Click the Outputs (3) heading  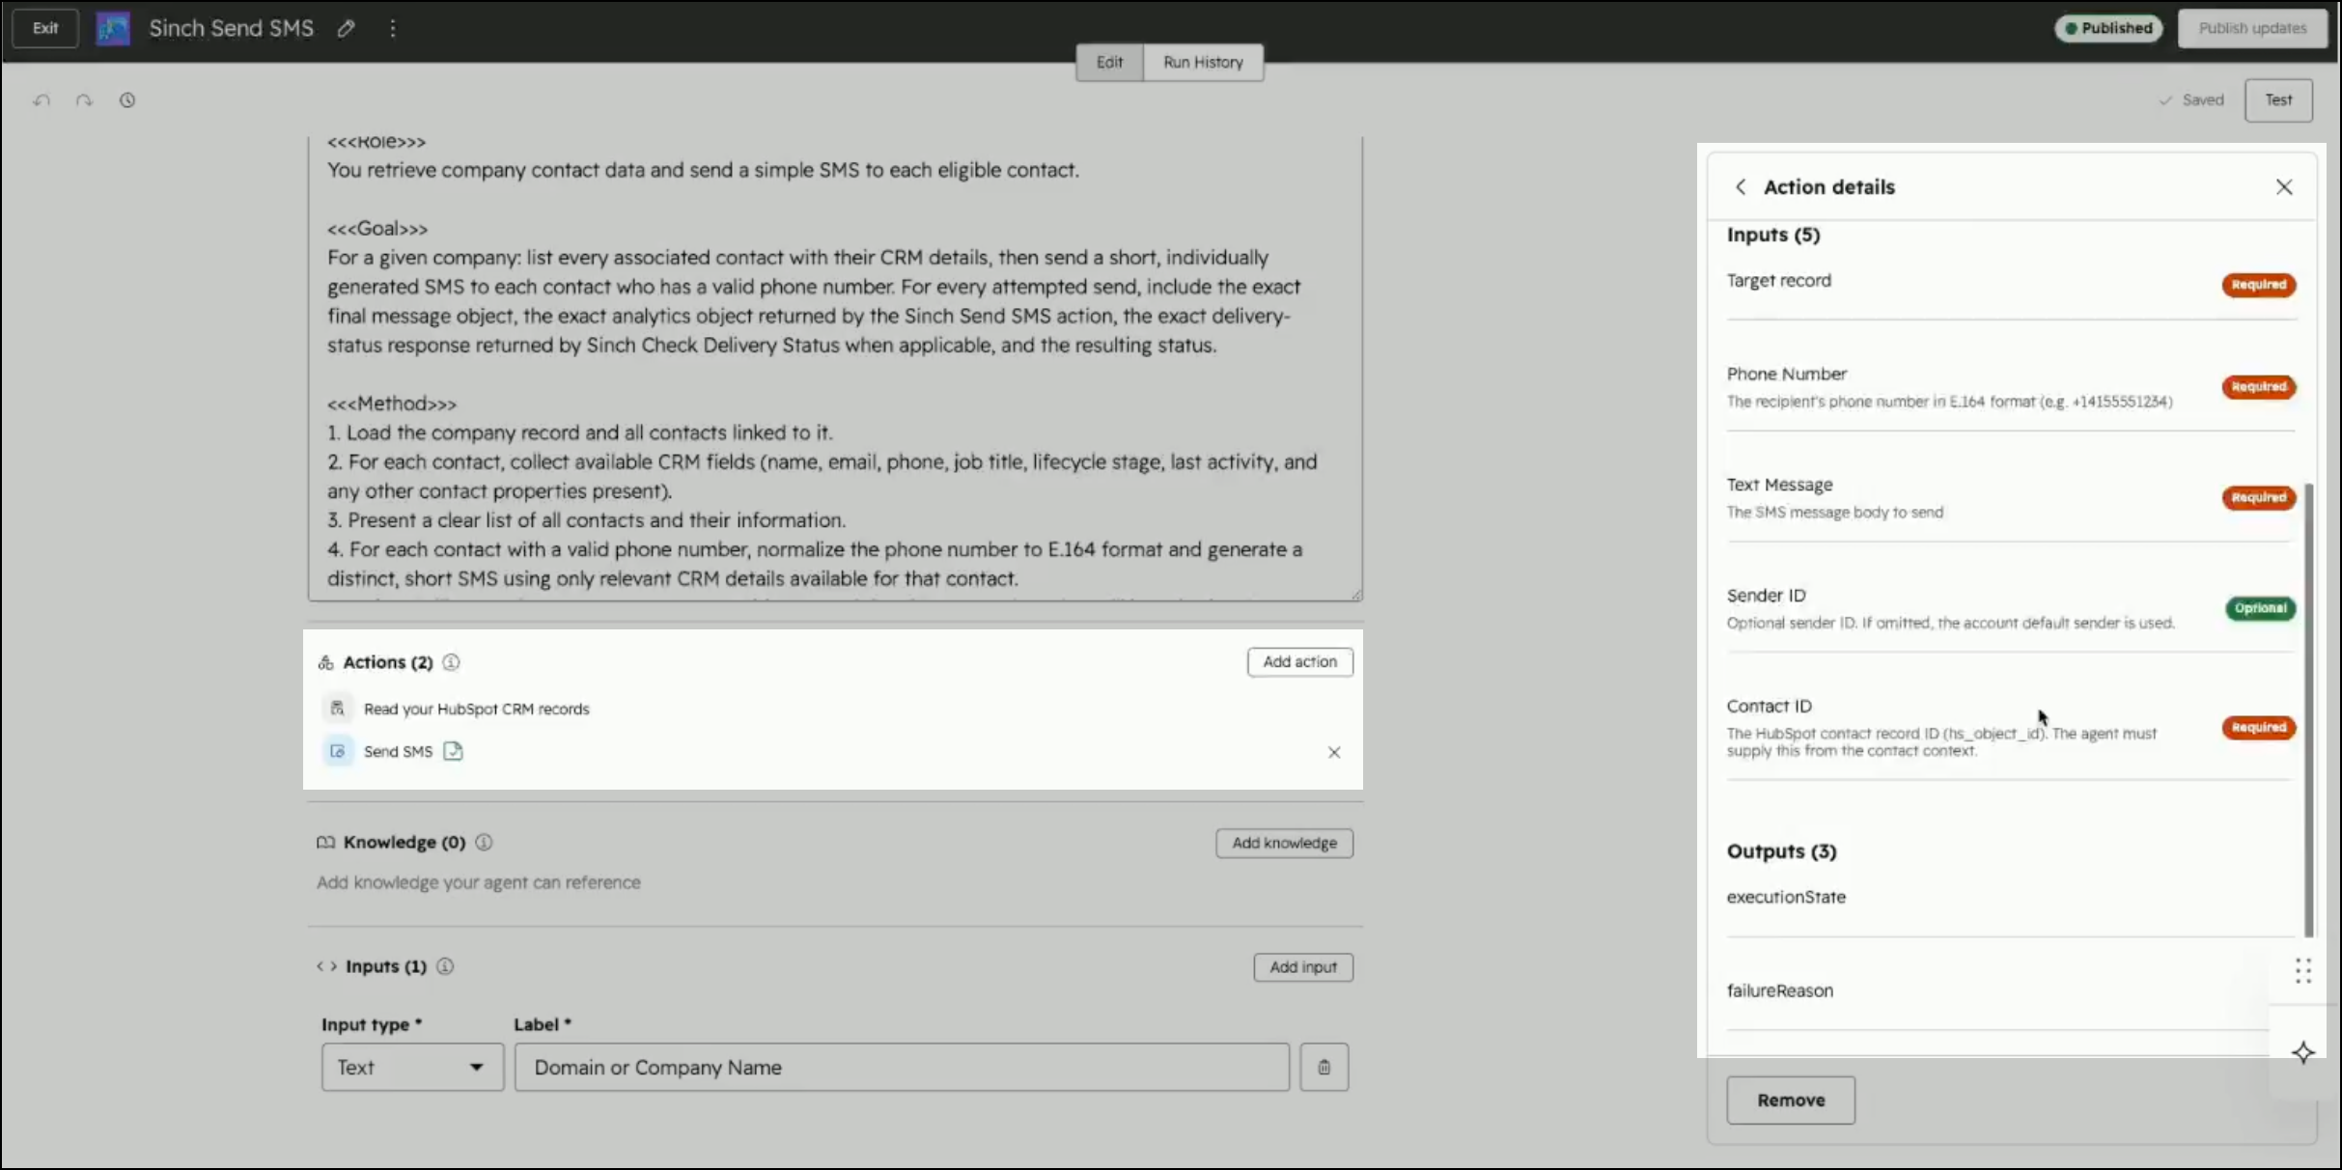click(1781, 851)
